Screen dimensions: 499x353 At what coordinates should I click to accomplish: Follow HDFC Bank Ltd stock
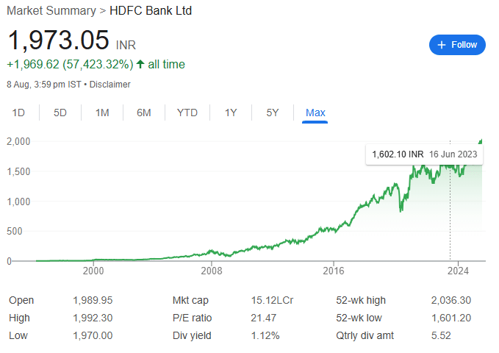click(x=457, y=45)
